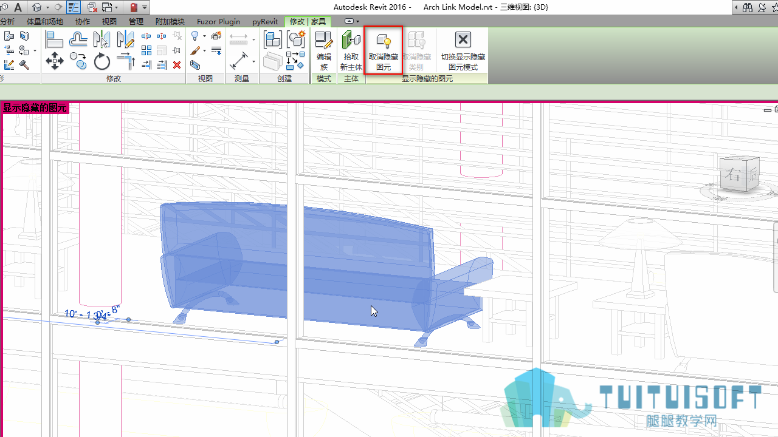
Task: Select the Rotate tool icon
Action: [102, 61]
